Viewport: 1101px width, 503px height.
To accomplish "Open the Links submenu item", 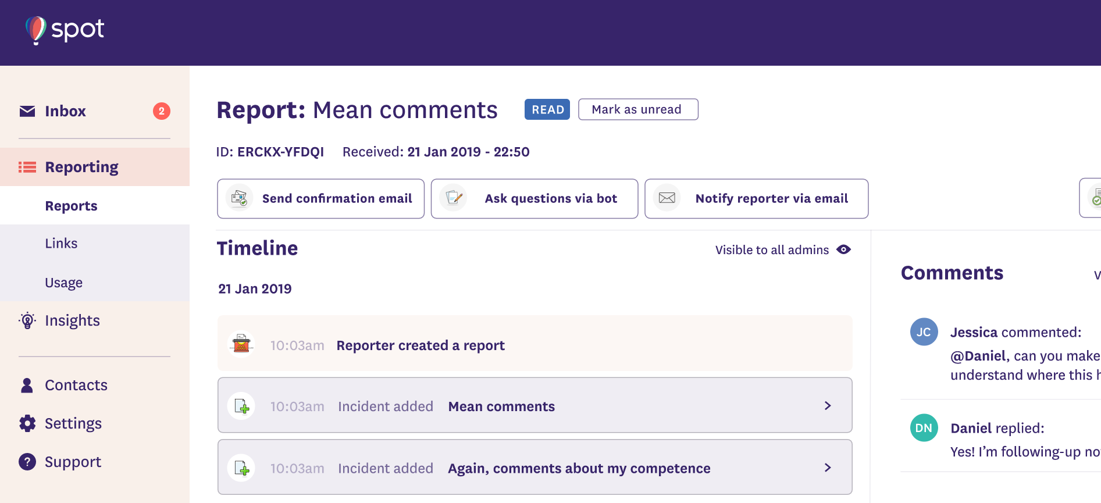I will click(61, 244).
